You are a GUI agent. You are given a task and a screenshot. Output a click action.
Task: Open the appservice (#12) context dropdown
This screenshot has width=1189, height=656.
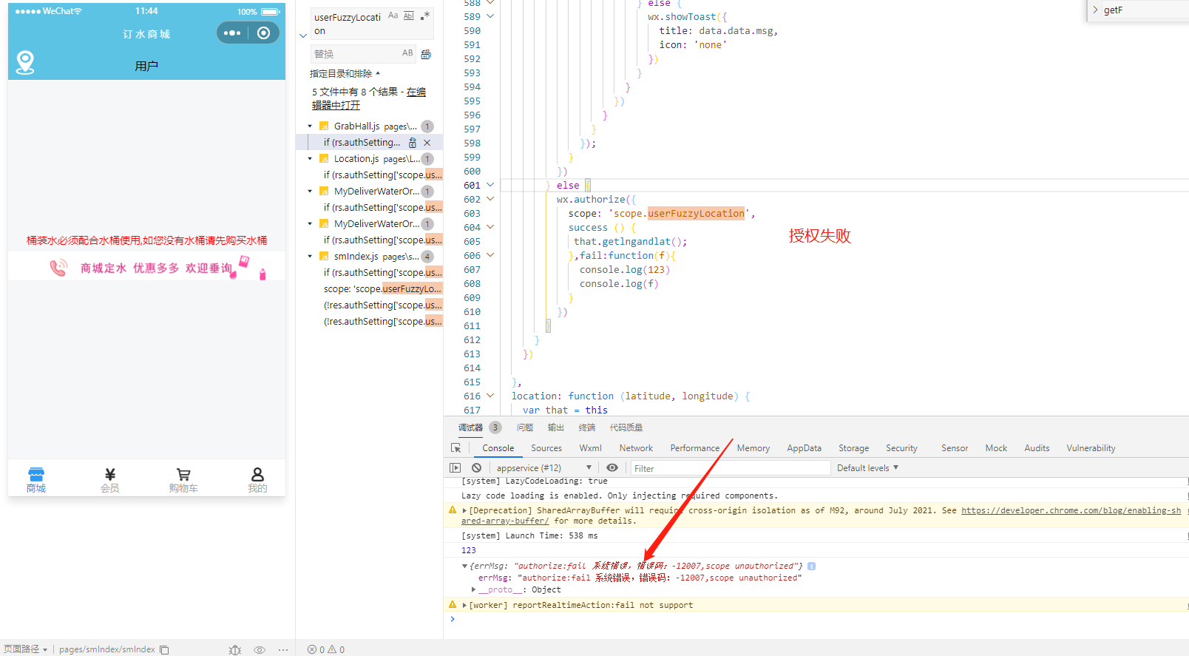click(x=543, y=468)
